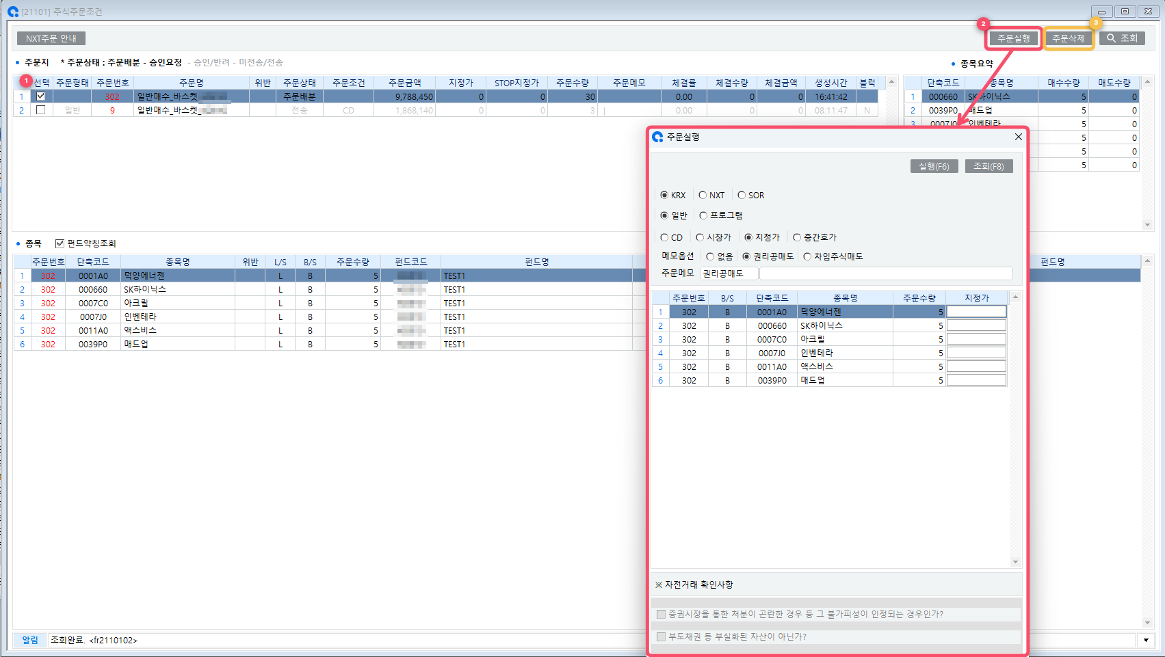The width and height of the screenshot is (1165, 657).
Task: Click the 알림 label in the status bar
Action: pyautogui.click(x=30, y=640)
